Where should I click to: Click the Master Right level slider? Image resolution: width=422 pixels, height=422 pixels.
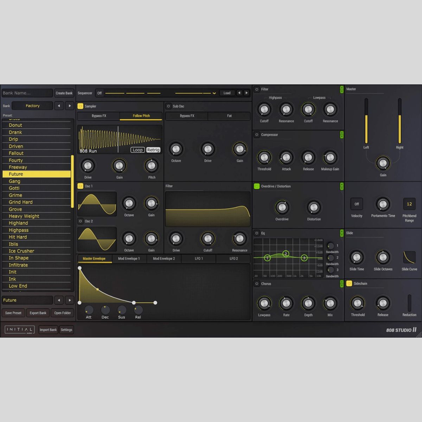pos(399,121)
